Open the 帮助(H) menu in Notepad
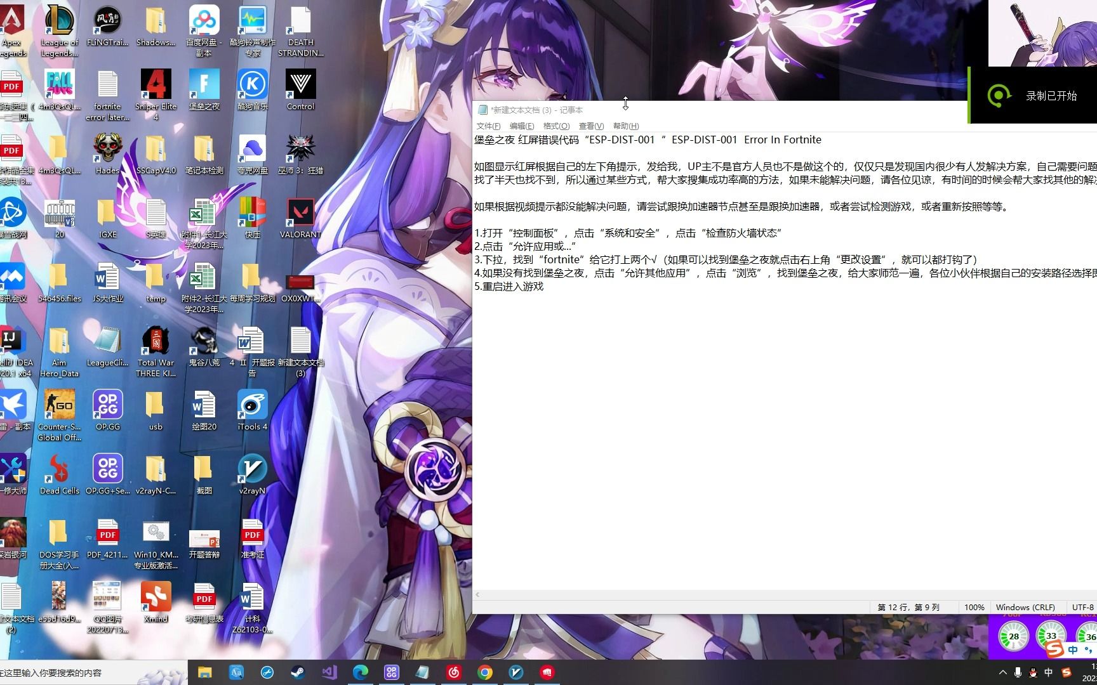1097x685 pixels. coord(626,126)
